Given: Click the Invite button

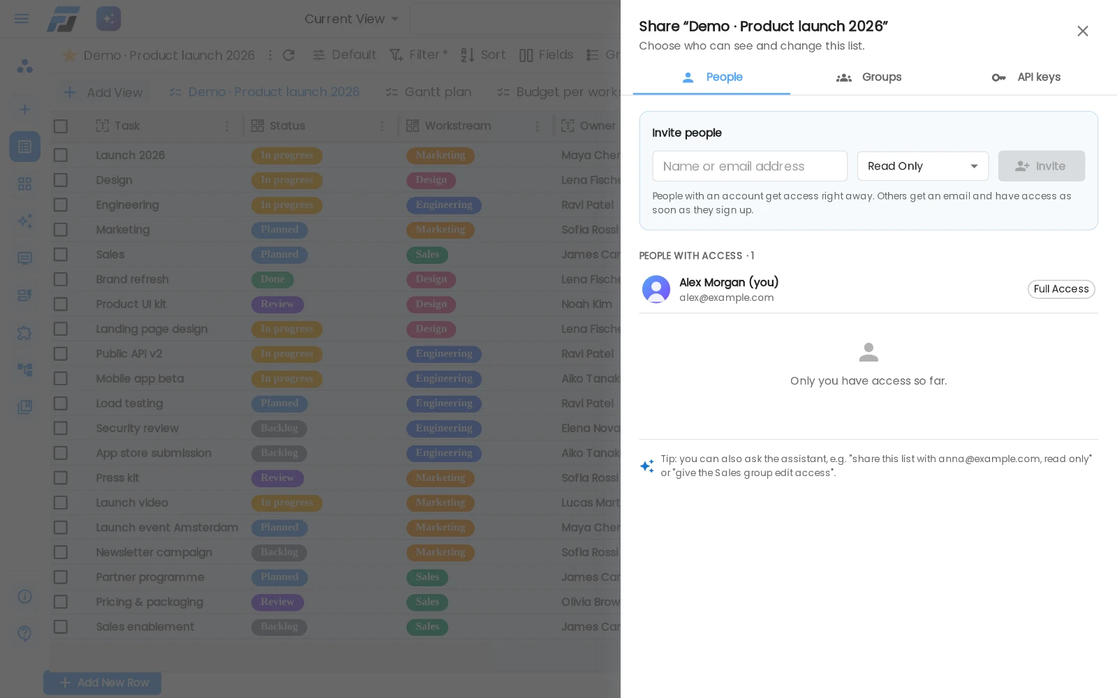Looking at the screenshot, I should tap(1041, 166).
